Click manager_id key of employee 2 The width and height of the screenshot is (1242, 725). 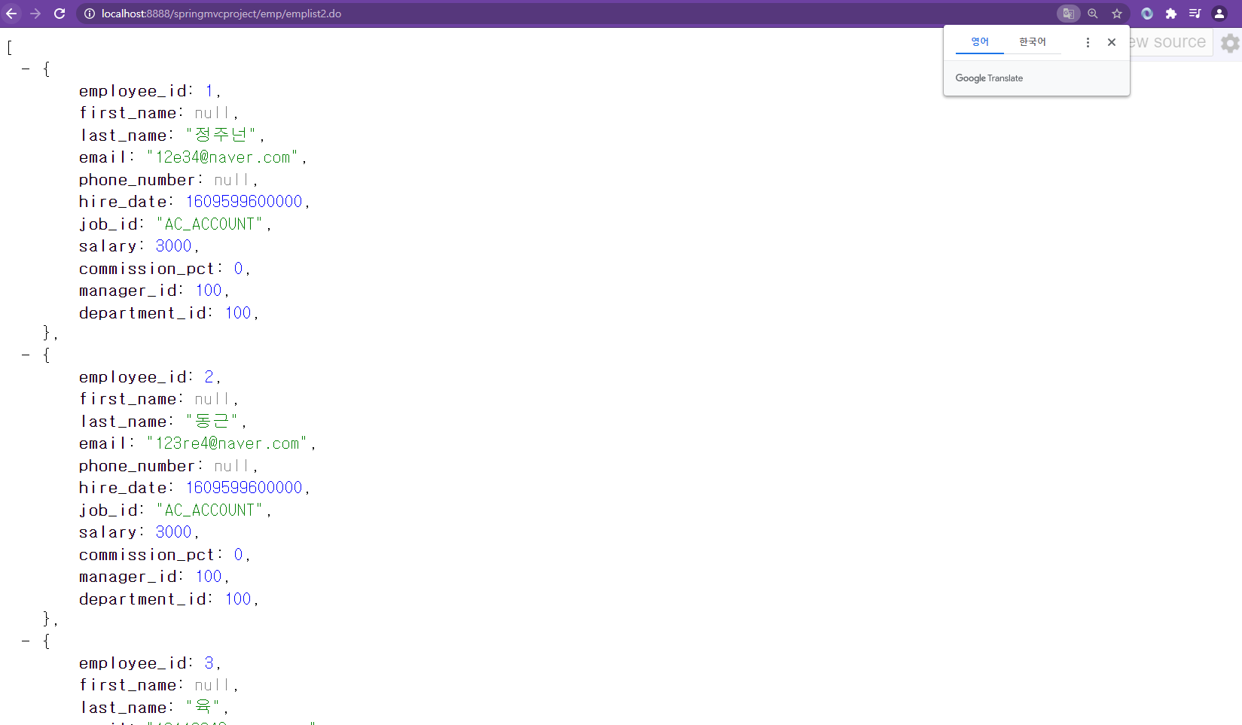[128, 577]
